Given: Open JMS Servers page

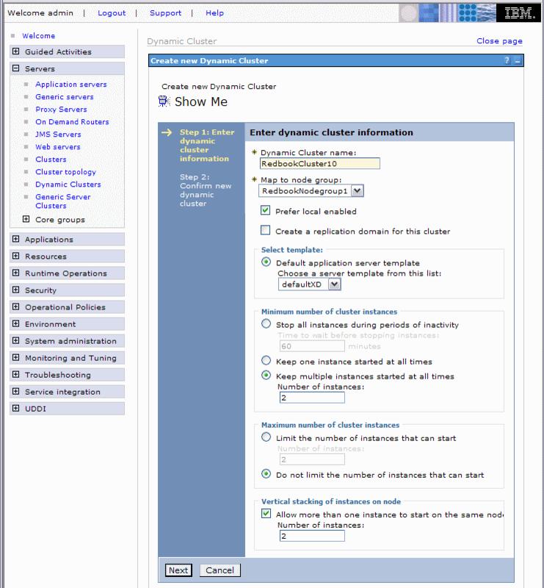Looking at the screenshot, I should click(x=58, y=135).
